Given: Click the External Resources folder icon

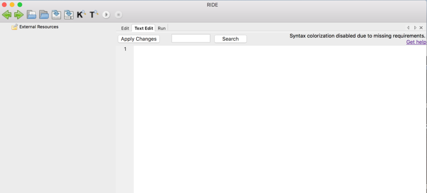Looking at the screenshot, I should coord(14,27).
